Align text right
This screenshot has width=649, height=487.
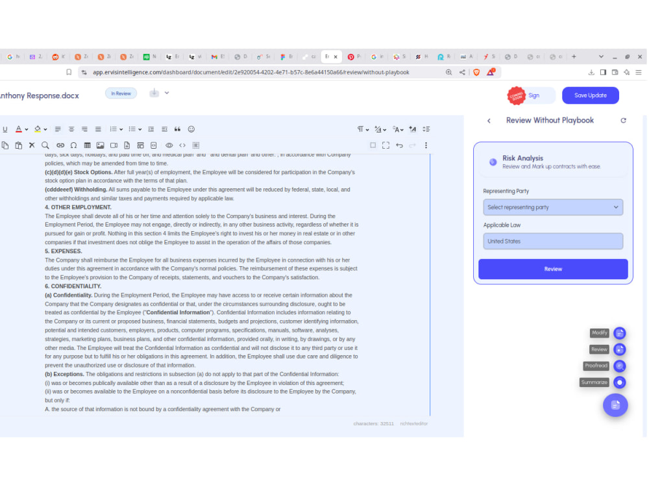pos(84,129)
